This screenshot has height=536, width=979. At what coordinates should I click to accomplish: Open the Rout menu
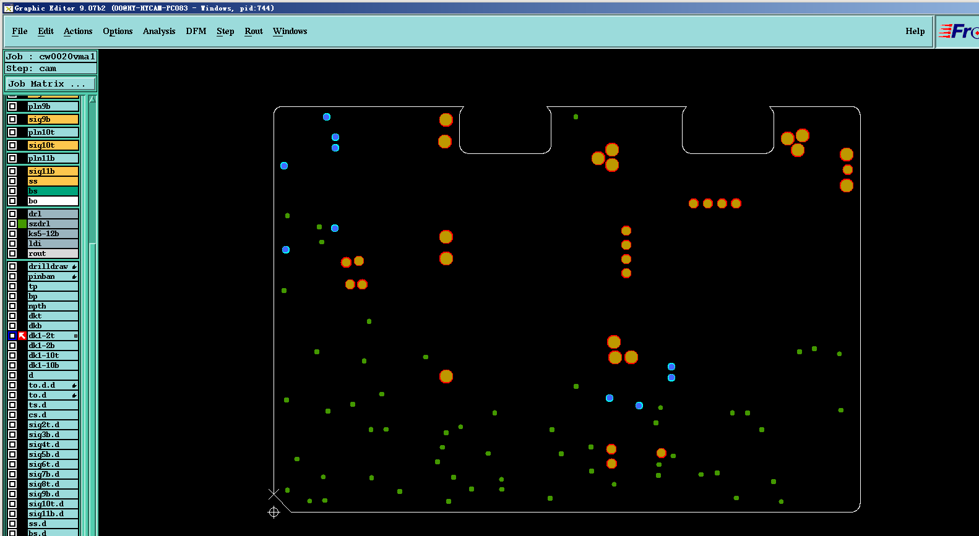pyautogui.click(x=254, y=31)
